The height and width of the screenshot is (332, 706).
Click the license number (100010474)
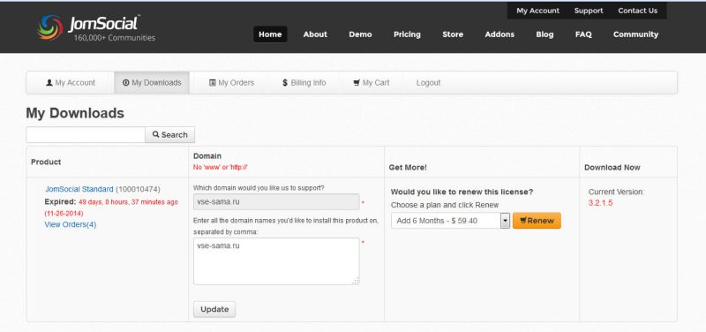[138, 189]
